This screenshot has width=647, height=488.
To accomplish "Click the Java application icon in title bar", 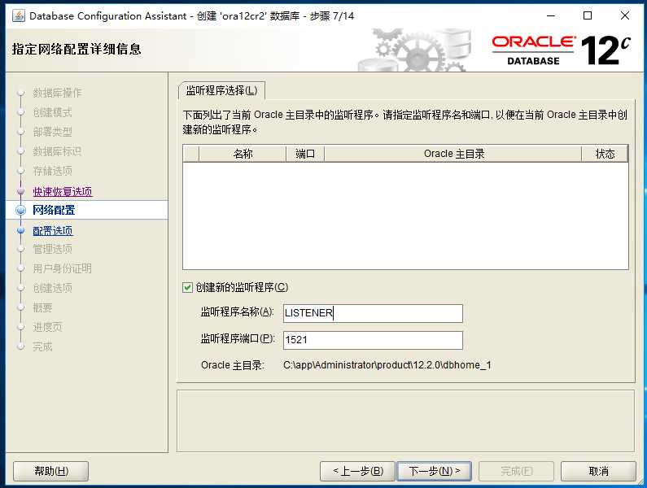I will pos(18,15).
